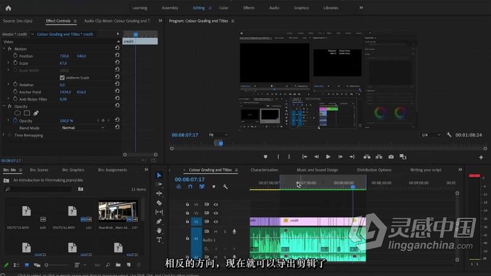Add marker in timeline panel
Image resolution: width=491 pixels, height=276 pixels.
pos(213,187)
